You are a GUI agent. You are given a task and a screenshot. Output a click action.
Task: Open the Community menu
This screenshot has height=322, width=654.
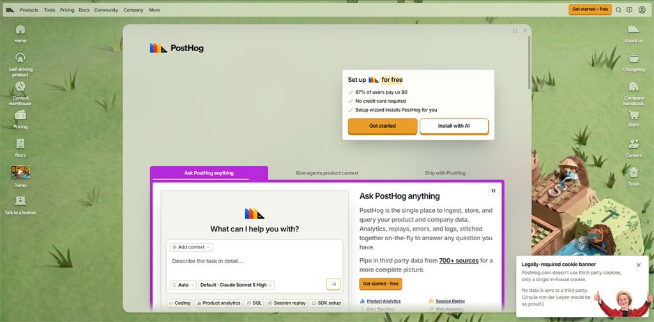pos(106,10)
